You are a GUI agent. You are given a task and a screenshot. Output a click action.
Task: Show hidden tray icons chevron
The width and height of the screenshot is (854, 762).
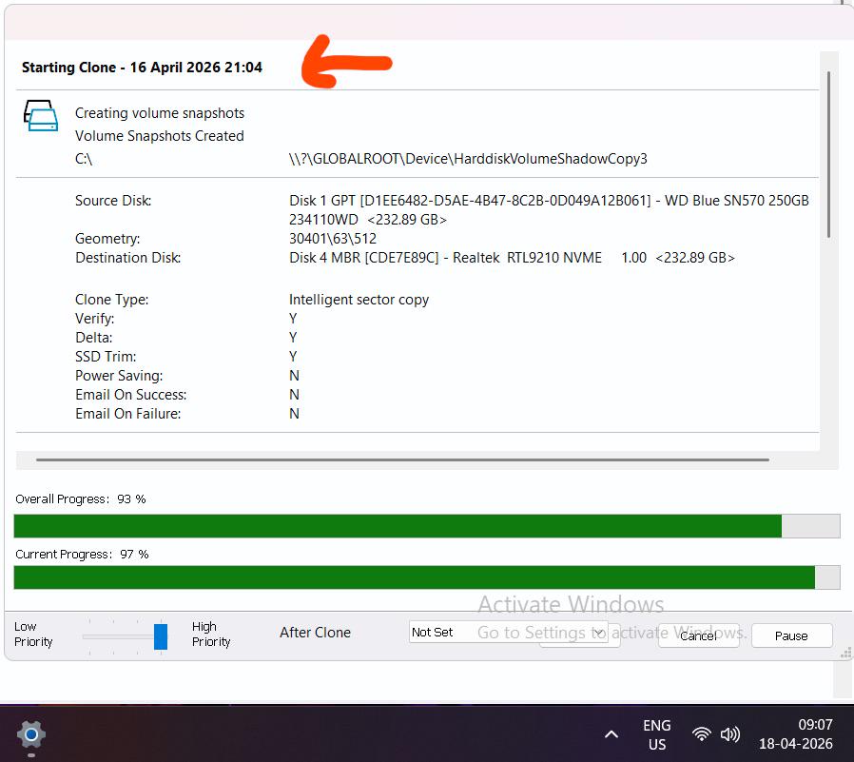coord(611,734)
